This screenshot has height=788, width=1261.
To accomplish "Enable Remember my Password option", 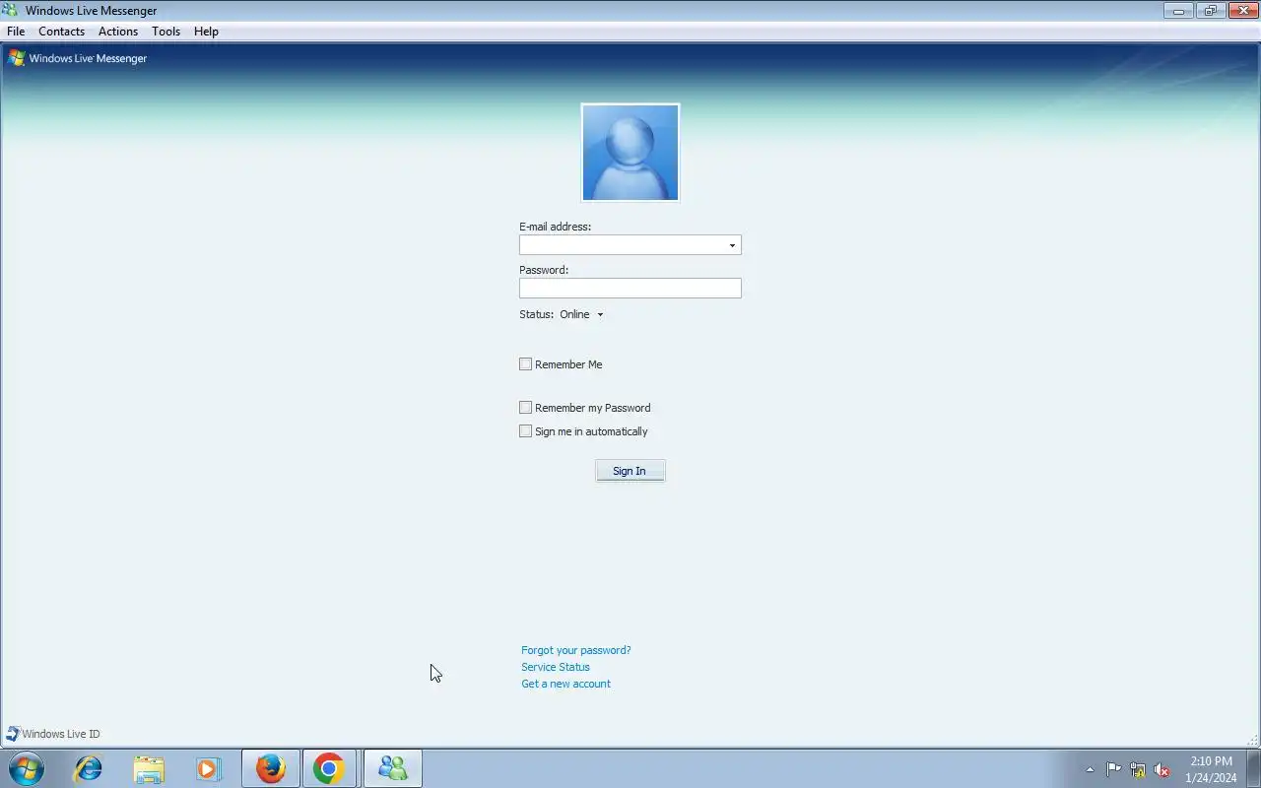I will click(525, 408).
